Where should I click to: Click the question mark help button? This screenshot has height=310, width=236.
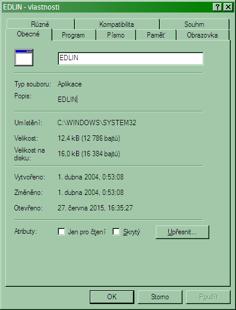tap(218, 7)
